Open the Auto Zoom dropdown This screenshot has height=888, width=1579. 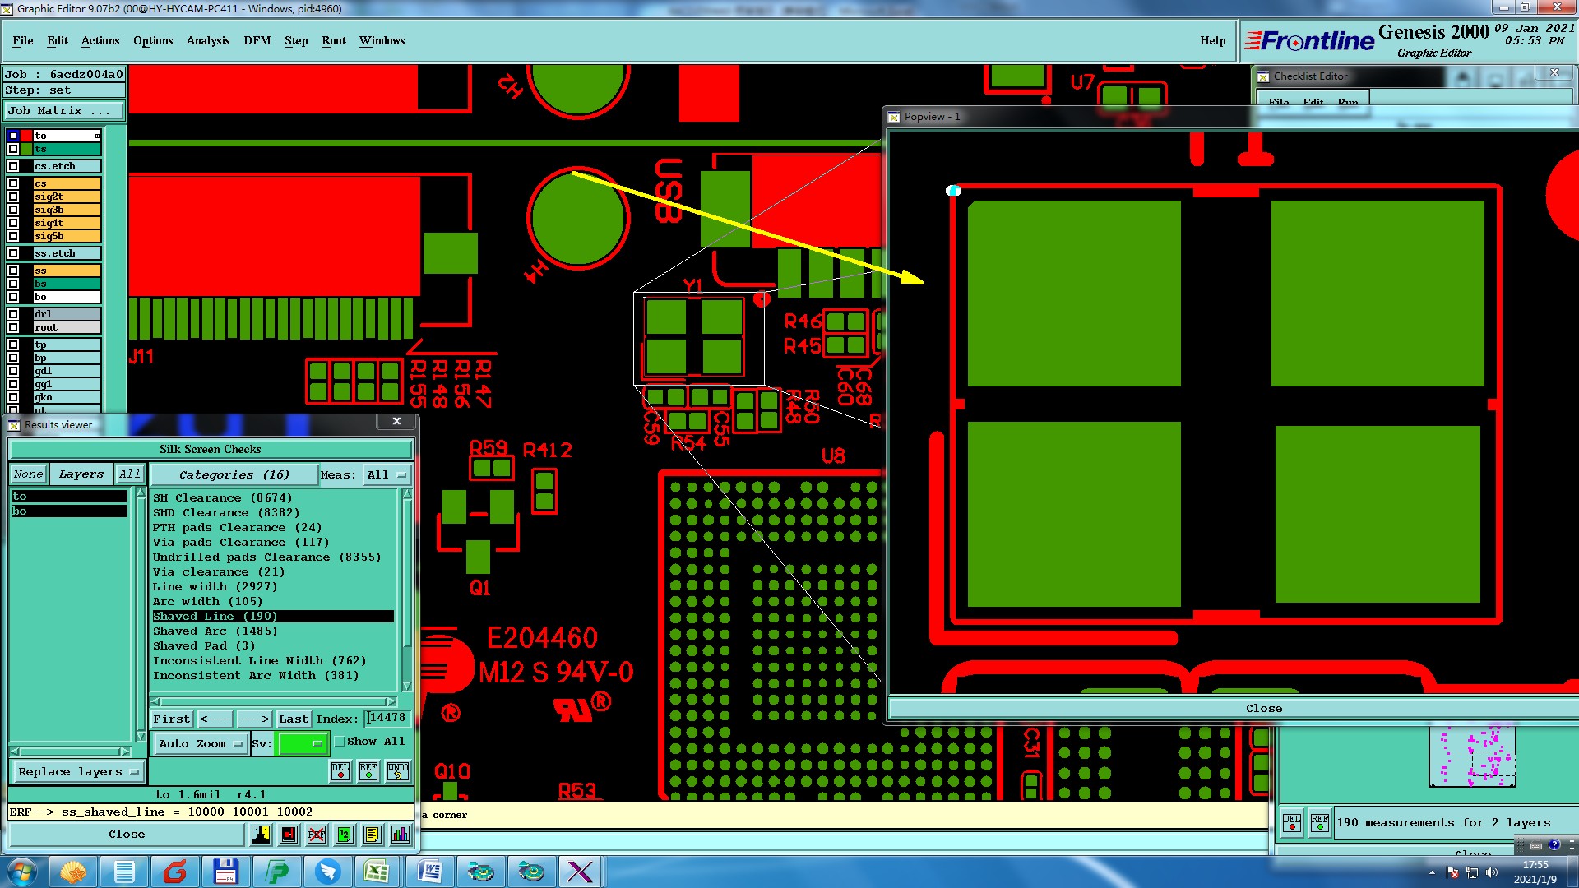(201, 743)
